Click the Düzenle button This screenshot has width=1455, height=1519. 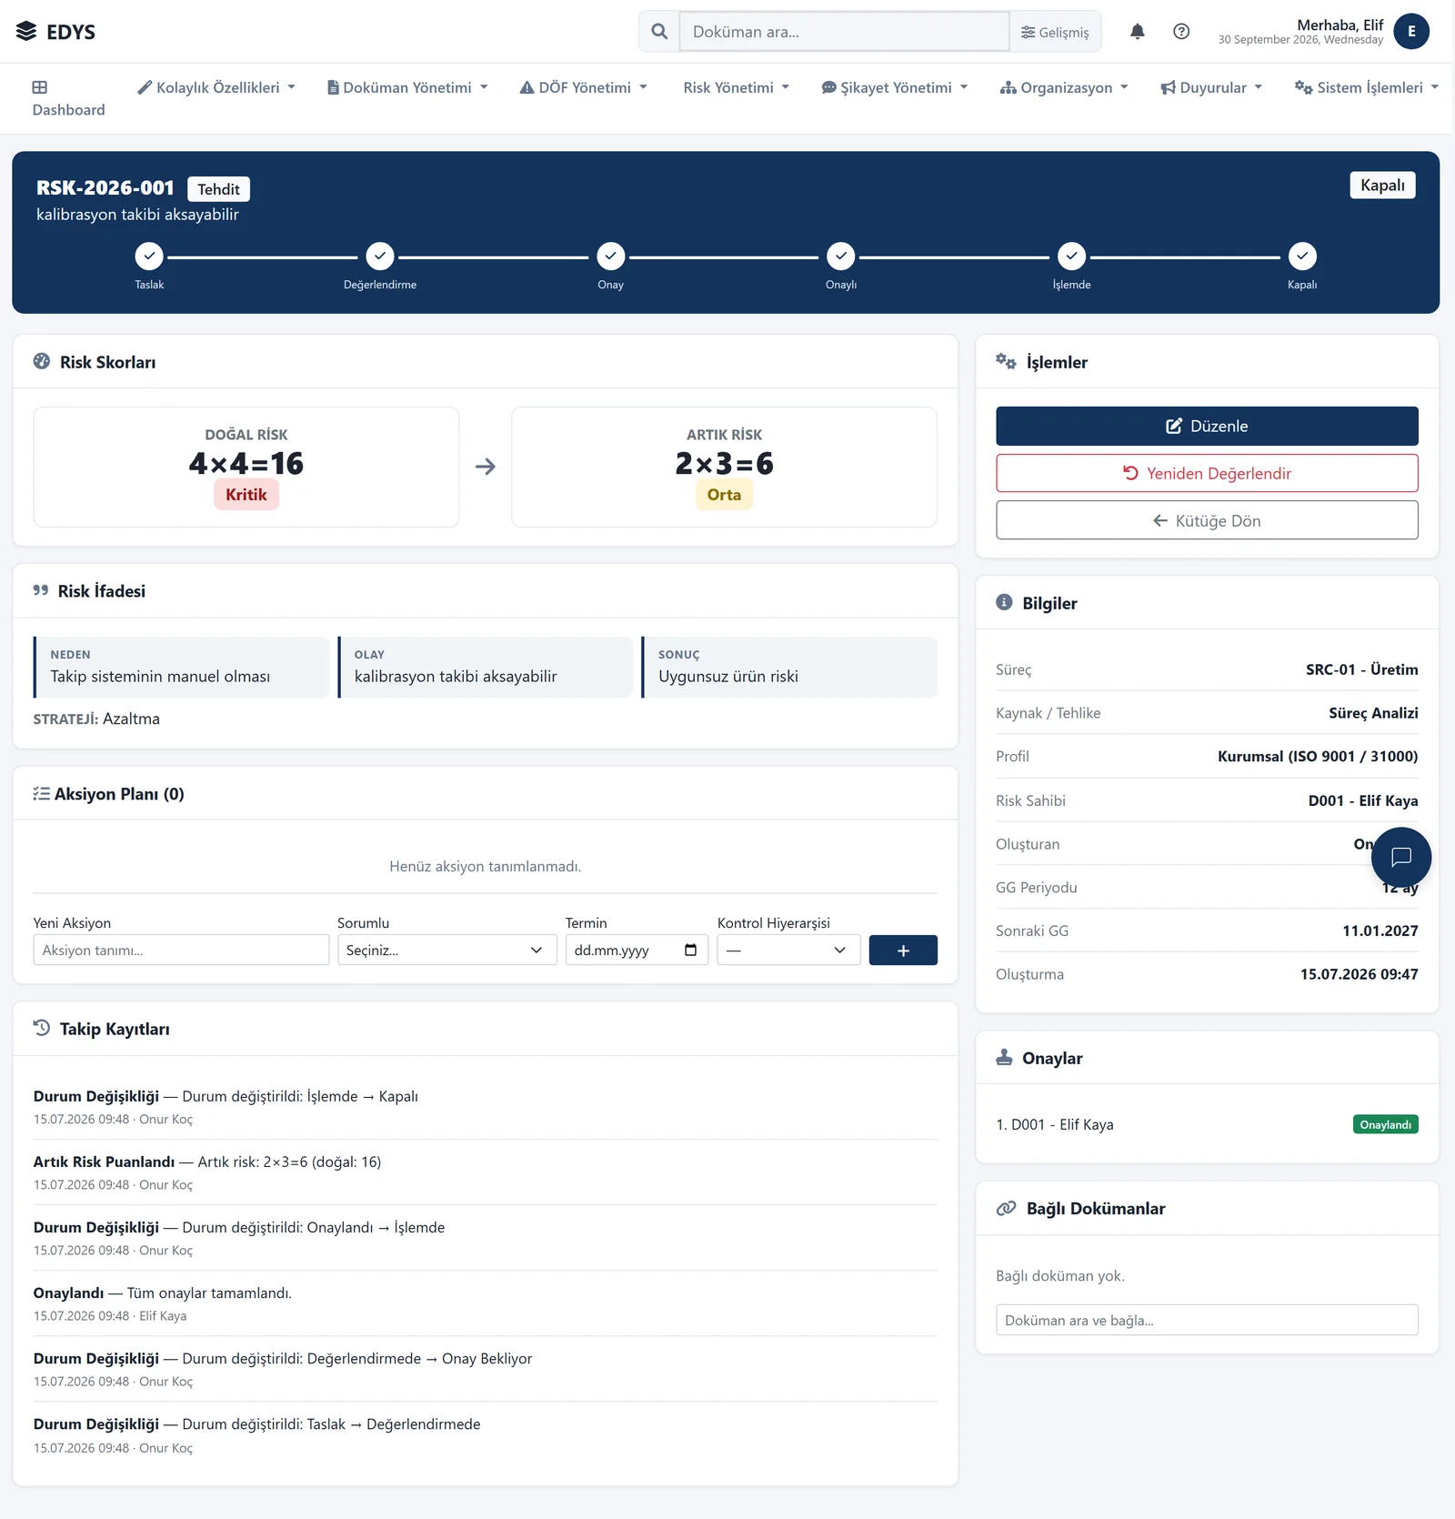point(1207,426)
